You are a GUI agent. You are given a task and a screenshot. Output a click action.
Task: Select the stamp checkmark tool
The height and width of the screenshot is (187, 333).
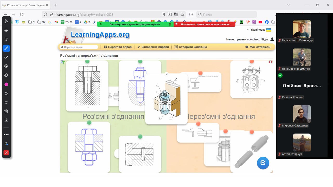(x=6, y=57)
